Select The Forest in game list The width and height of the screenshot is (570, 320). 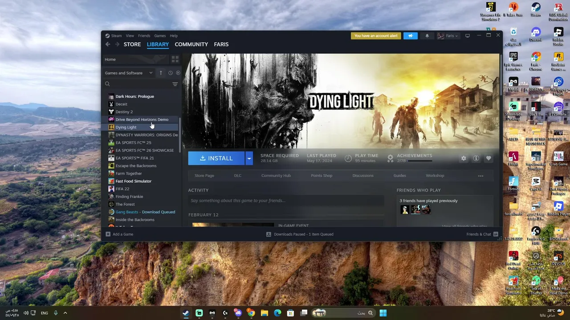coord(125,204)
